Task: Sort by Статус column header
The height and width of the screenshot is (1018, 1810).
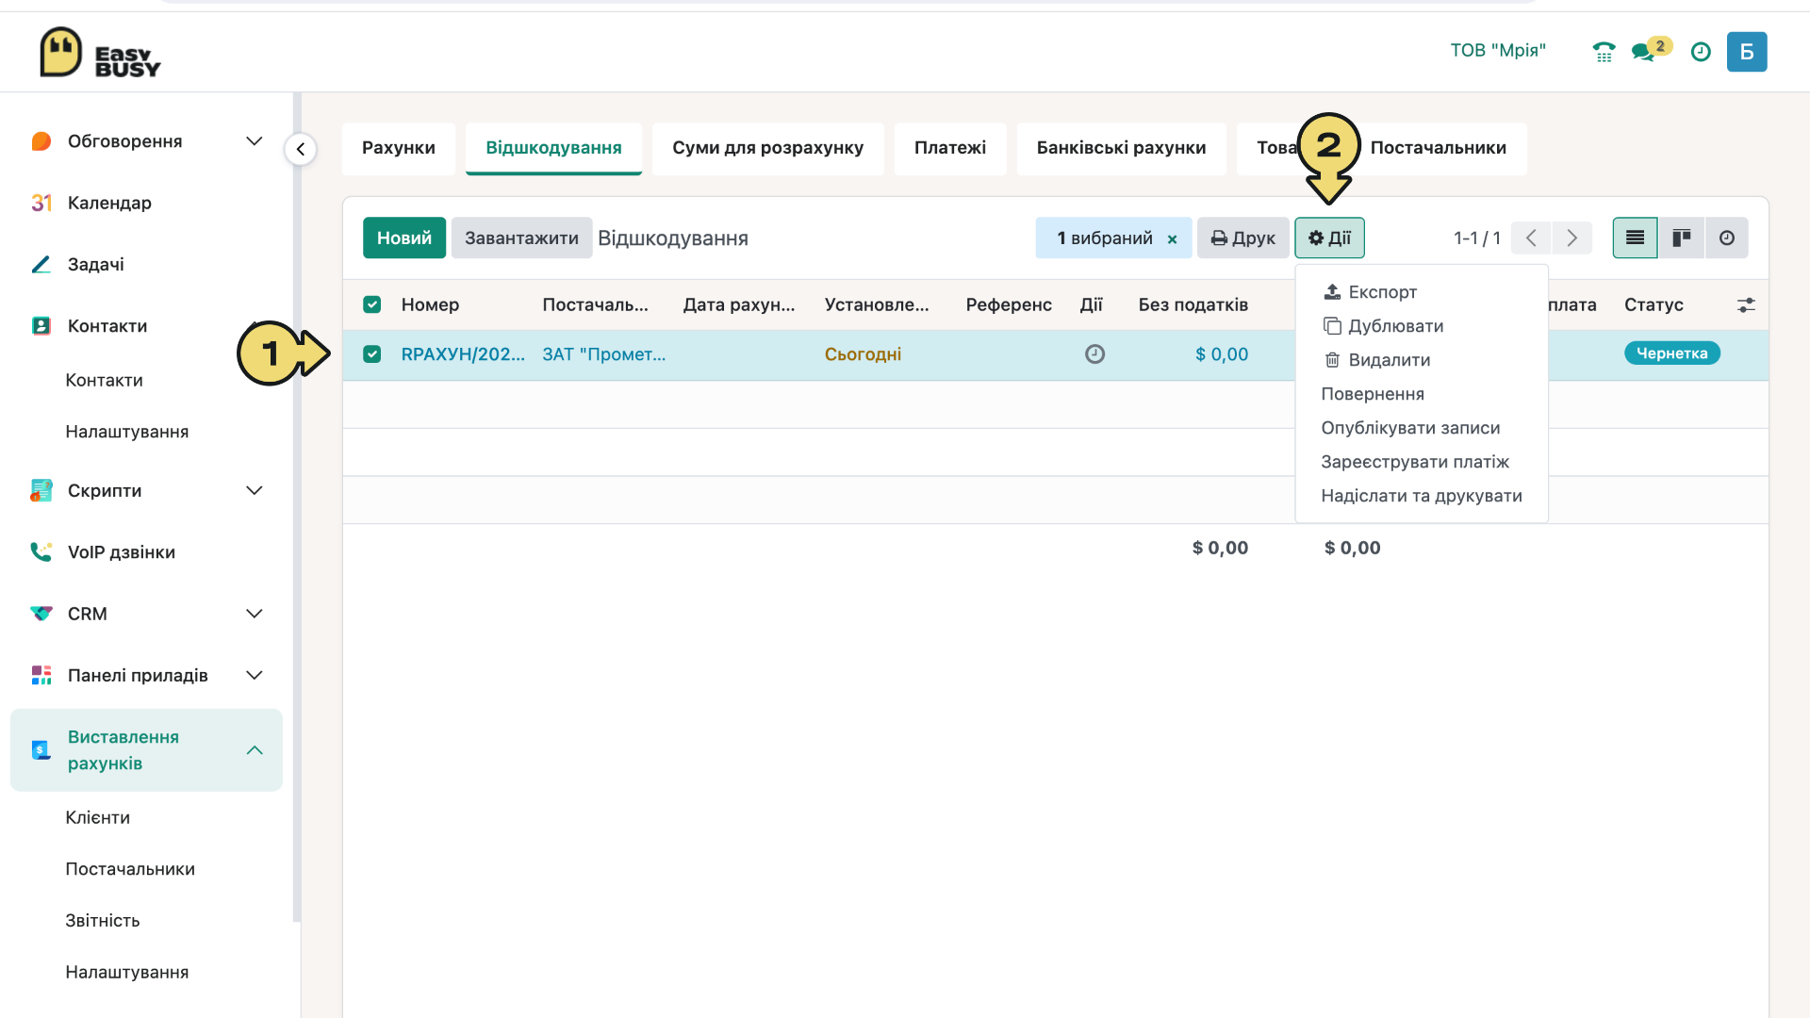Action: (1654, 304)
